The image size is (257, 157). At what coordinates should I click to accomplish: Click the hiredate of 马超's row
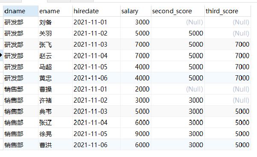pos(96,67)
